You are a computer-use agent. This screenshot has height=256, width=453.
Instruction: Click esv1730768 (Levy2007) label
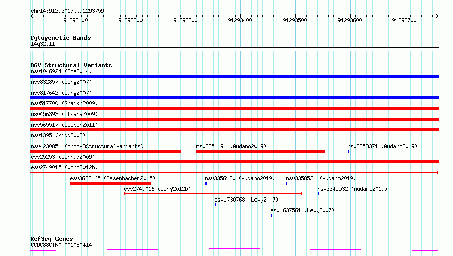246,200
